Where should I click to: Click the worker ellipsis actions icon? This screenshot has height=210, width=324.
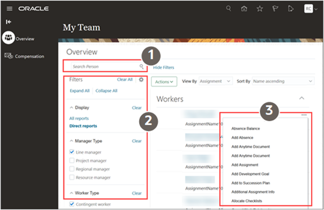[304, 115]
